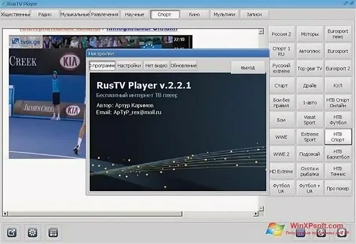Switch to the Радио tab
Screen dimensions: 356x244
(45, 15)
